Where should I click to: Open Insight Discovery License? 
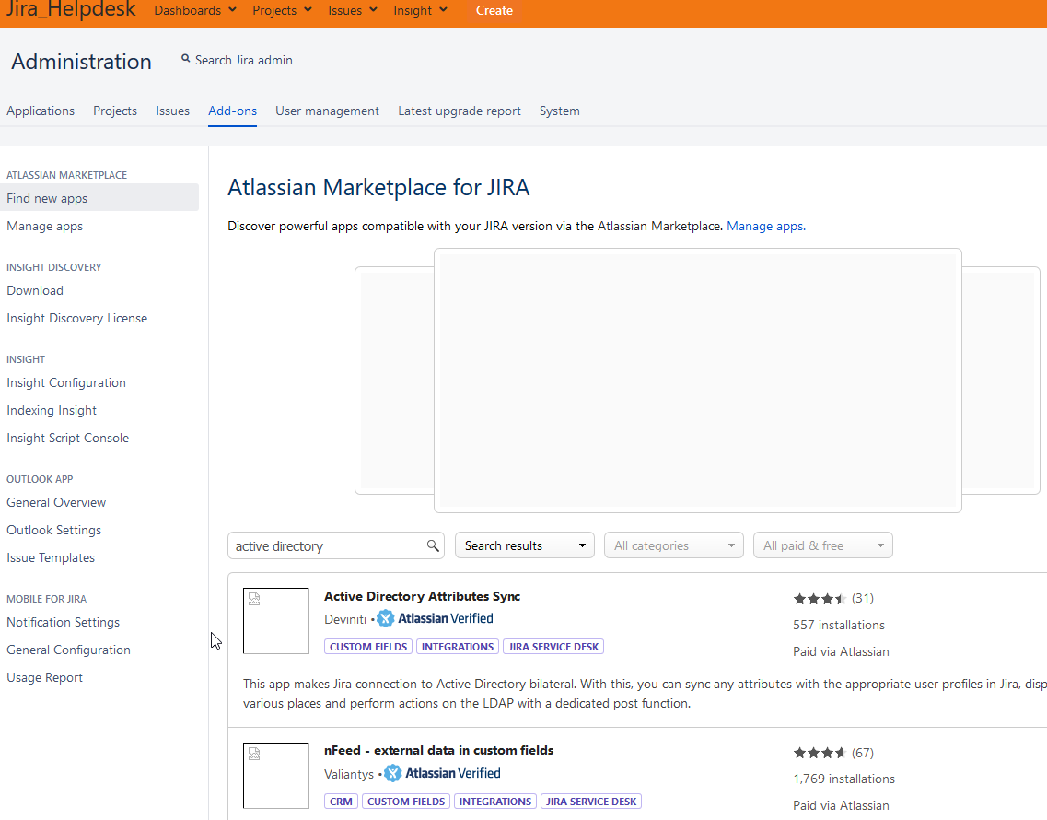[x=76, y=318]
